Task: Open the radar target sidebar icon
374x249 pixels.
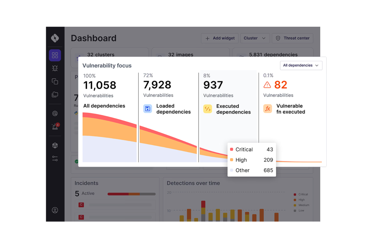Action: tap(55, 114)
